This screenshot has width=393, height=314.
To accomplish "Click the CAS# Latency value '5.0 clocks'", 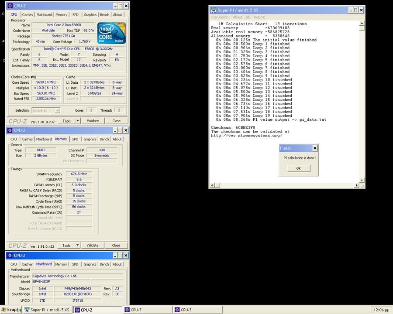I will pyautogui.click(x=79, y=185).
